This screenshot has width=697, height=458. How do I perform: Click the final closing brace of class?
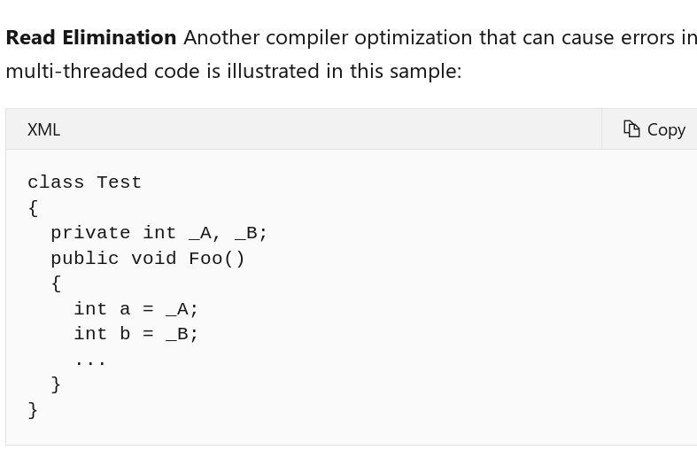tap(33, 410)
